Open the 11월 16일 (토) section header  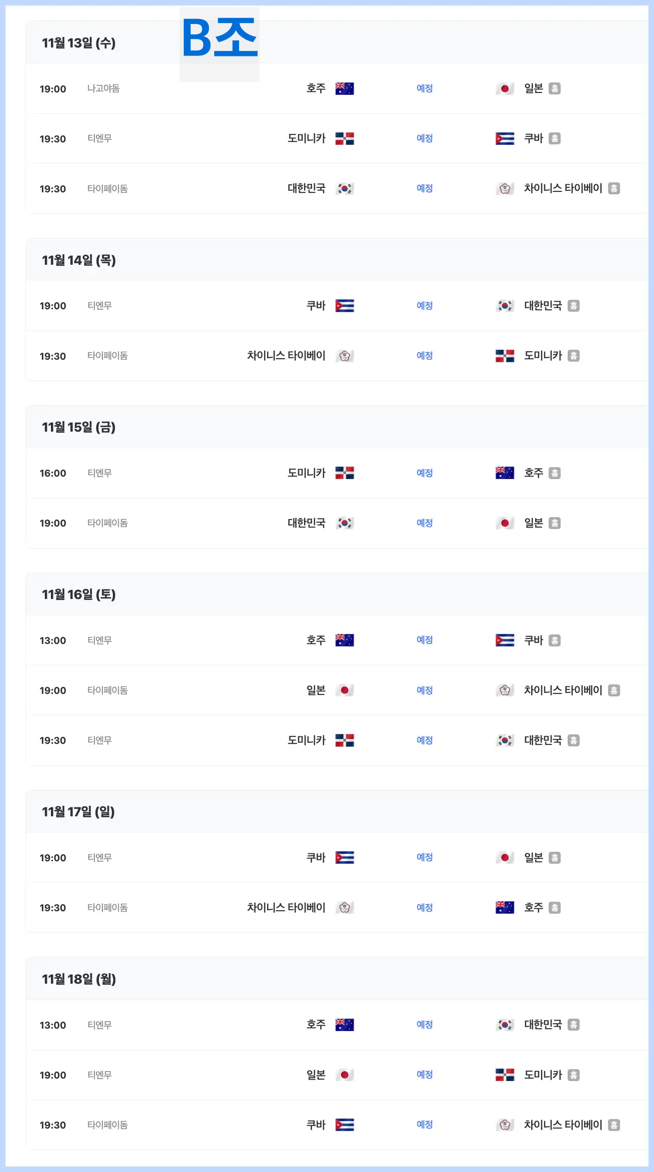click(x=78, y=595)
